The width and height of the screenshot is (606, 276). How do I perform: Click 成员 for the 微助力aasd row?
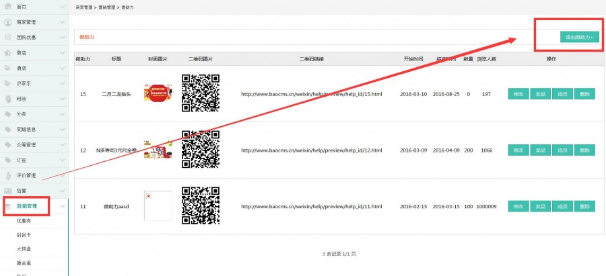click(x=562, y=206)
